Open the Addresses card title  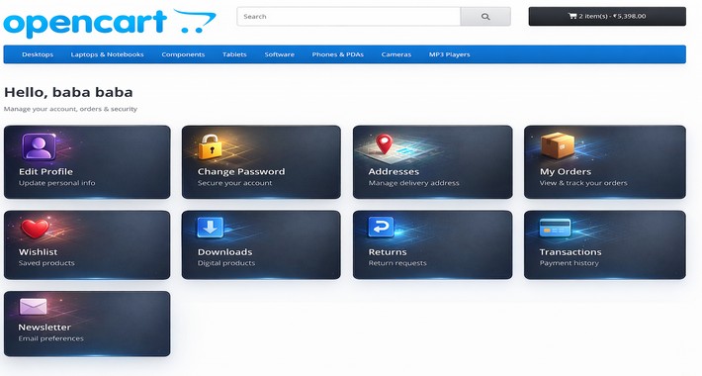click(x=394, y=171)
